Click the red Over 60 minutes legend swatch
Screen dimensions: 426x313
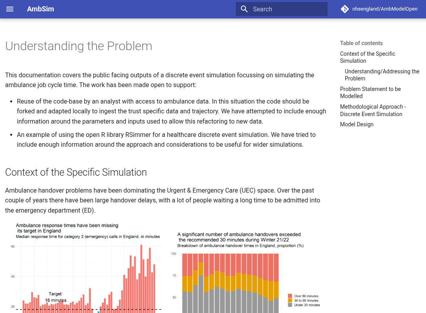(x=290, y=296)
